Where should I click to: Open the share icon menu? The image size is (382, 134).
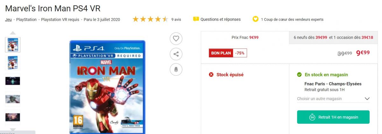[x=176, y=54]
